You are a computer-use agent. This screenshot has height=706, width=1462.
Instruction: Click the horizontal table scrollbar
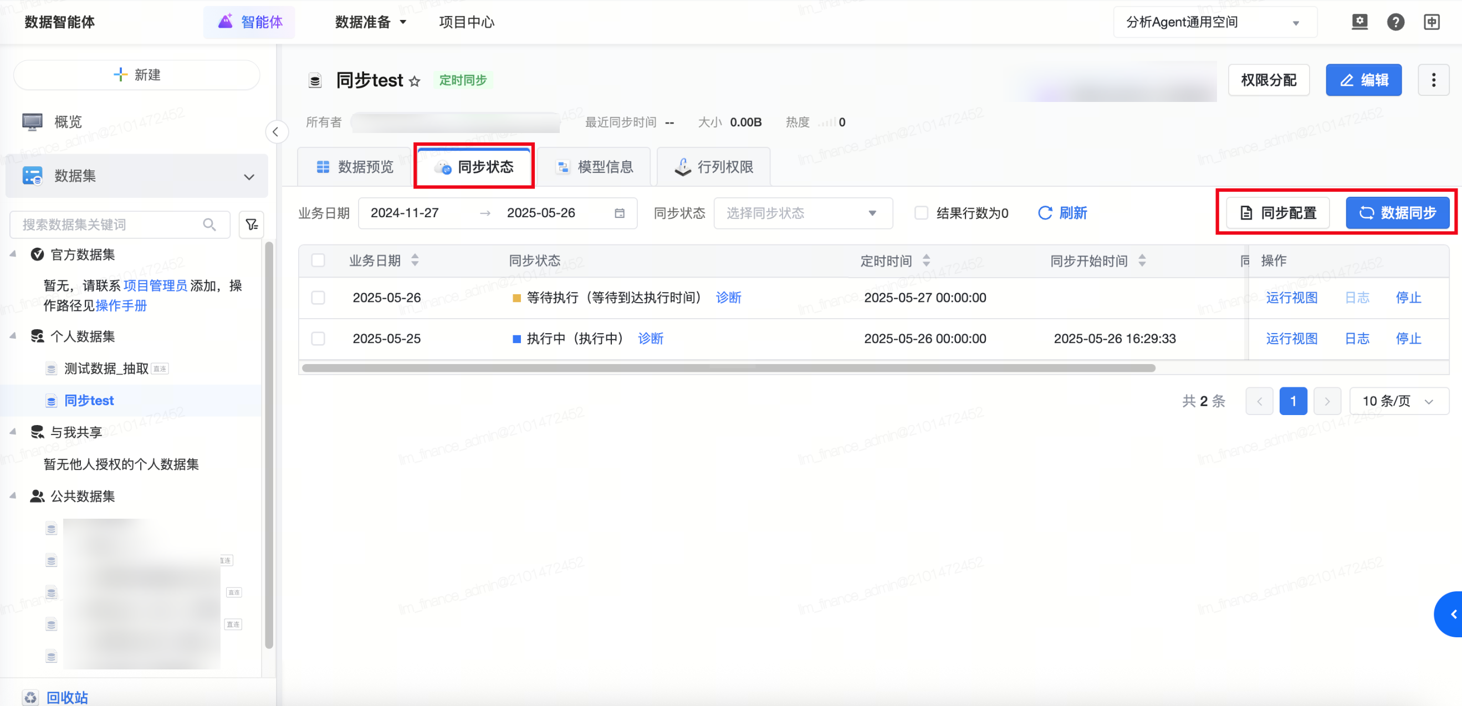click(728, 368)
